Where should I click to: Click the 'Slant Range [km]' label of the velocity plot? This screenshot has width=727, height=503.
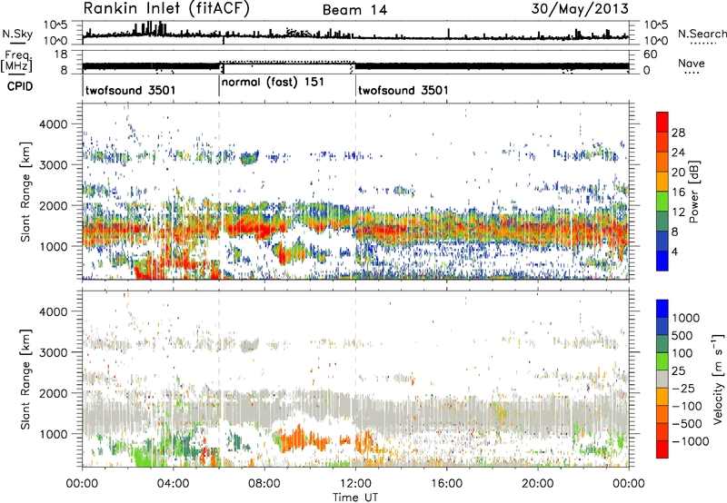(25, 380)
